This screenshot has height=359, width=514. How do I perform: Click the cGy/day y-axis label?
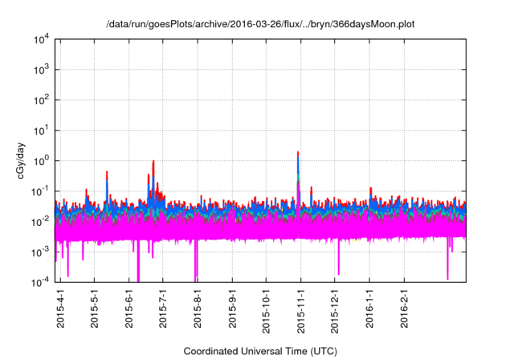coord(24,161)
